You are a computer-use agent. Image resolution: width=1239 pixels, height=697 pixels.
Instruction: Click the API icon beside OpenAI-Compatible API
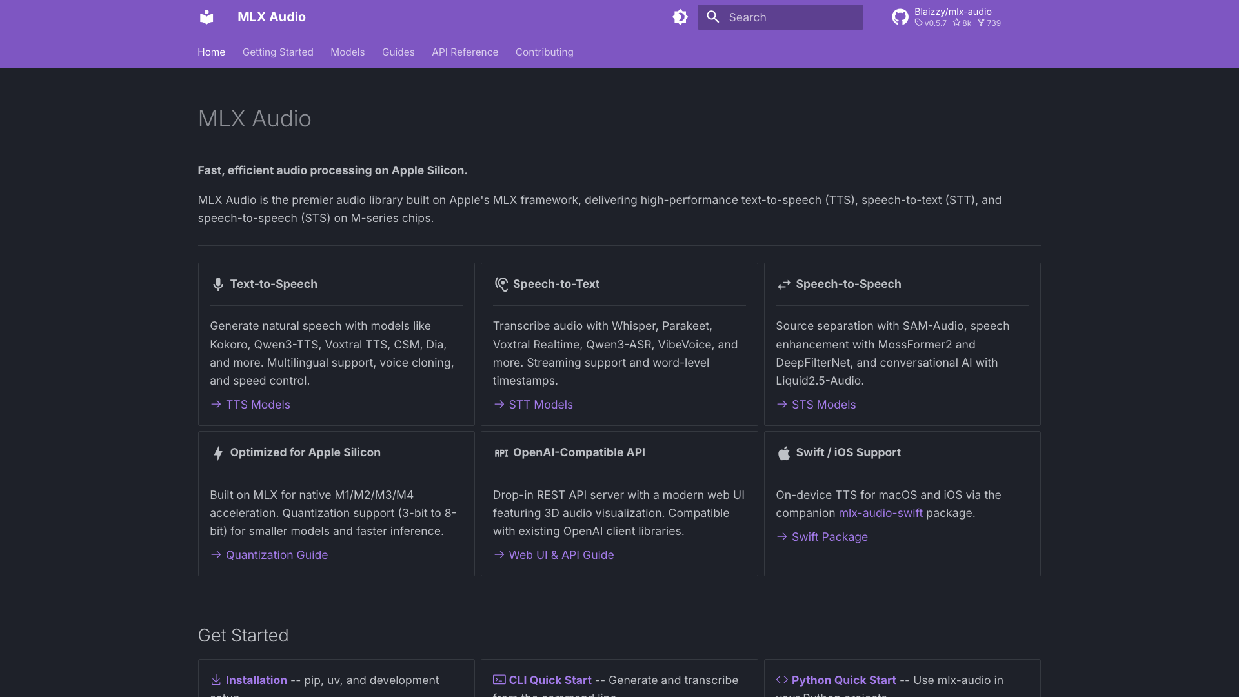tap(501, 453)
